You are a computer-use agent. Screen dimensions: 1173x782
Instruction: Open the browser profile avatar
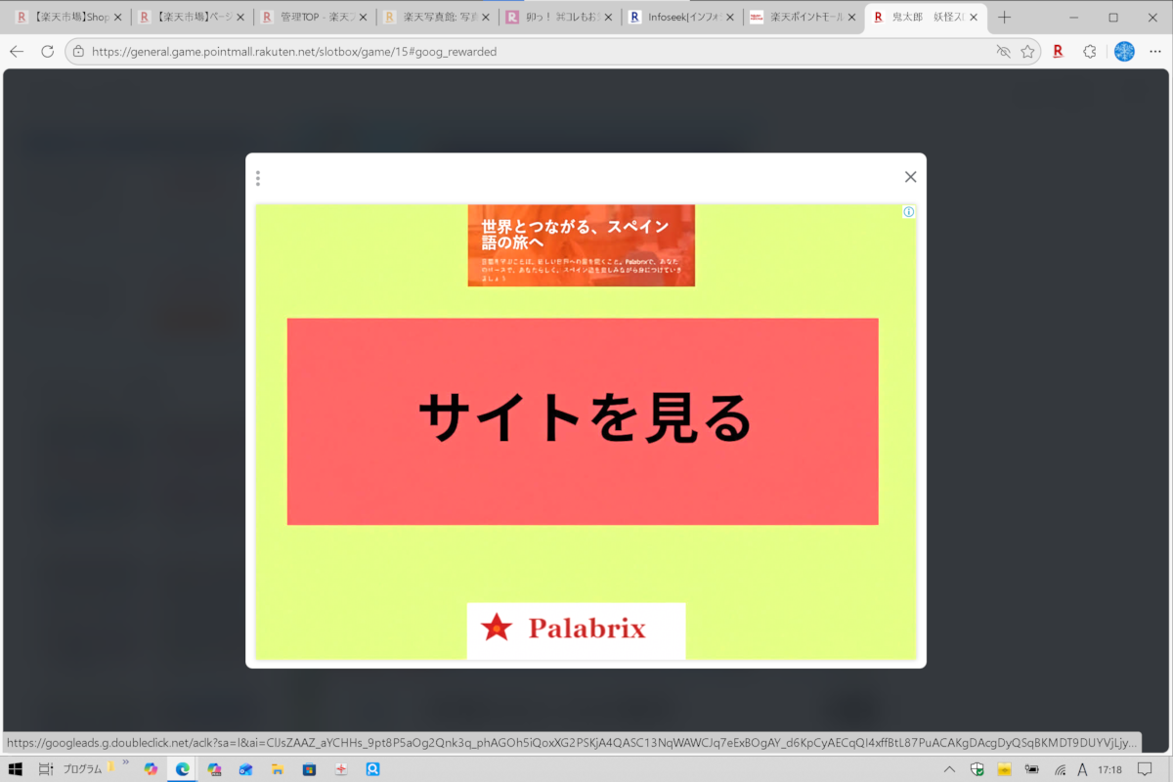(1124, 51)
